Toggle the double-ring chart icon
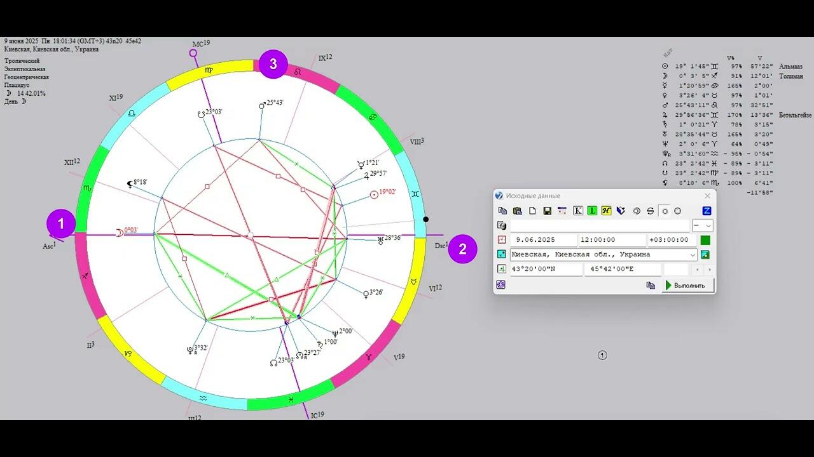The image size is (814, 457). 636,211
